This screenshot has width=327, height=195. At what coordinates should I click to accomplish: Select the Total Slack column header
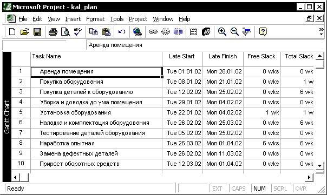click(297, 59)
